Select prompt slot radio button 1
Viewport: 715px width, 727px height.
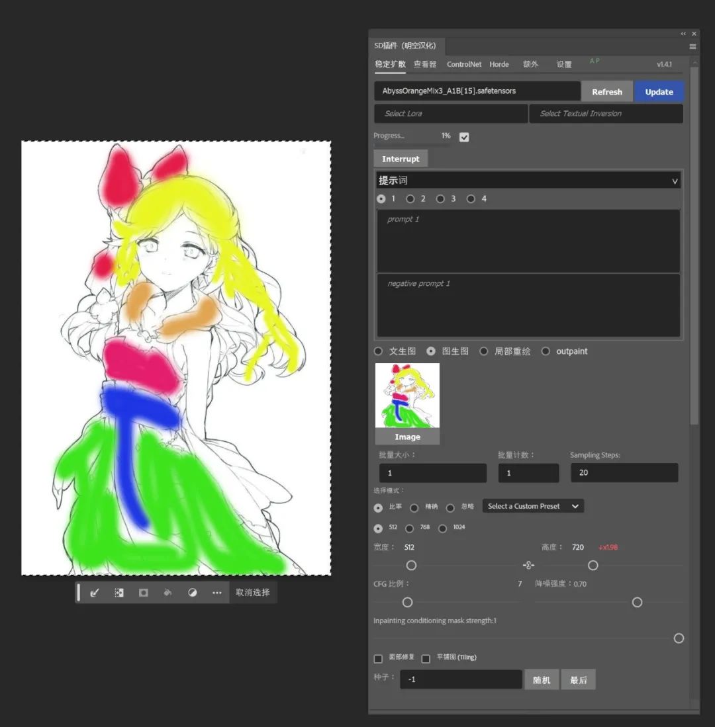point(381,199)
